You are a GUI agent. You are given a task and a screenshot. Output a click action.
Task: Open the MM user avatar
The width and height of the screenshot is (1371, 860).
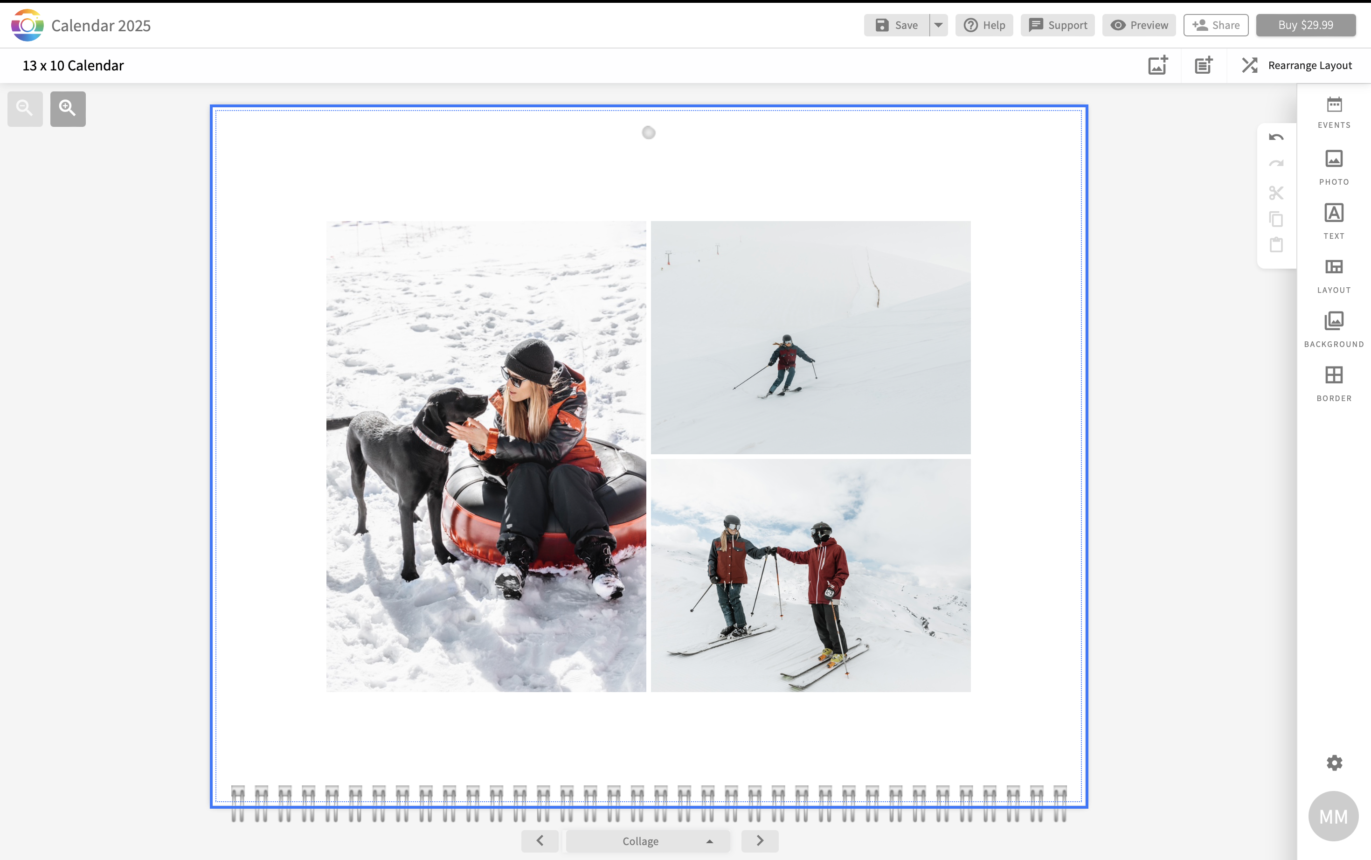1334,816
